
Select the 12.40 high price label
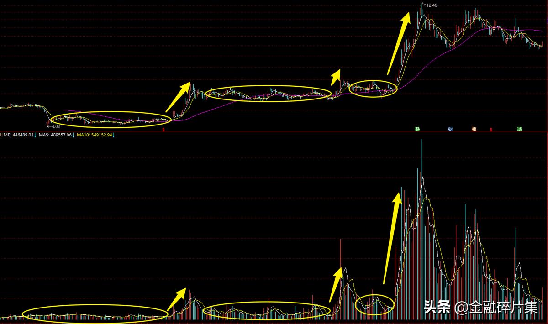pyautogui.click(x=432, y=5)
